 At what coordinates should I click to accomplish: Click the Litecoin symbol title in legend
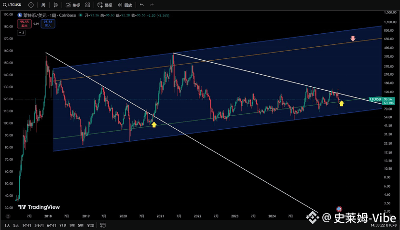[x=50, y=15]
